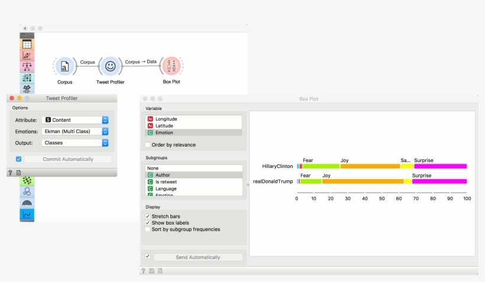Select the green scattered dots category icon
Viewport: 485px width, 282px height.
pos(27,180)
